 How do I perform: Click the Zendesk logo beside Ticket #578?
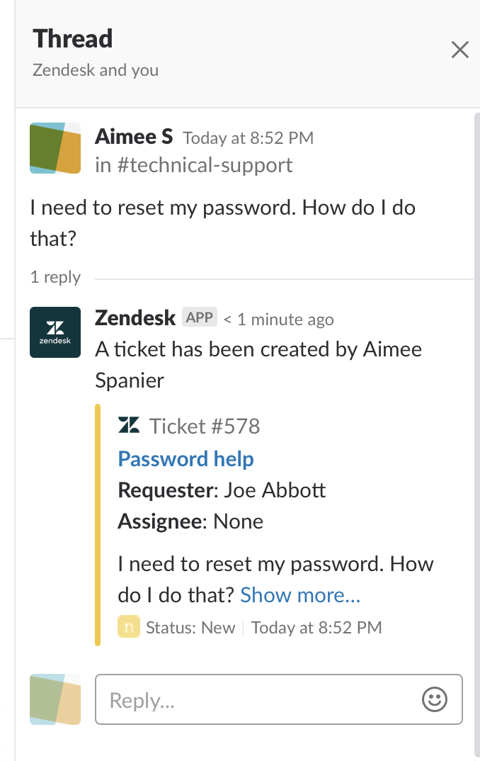pyautogui.click(x=130, y=425)
